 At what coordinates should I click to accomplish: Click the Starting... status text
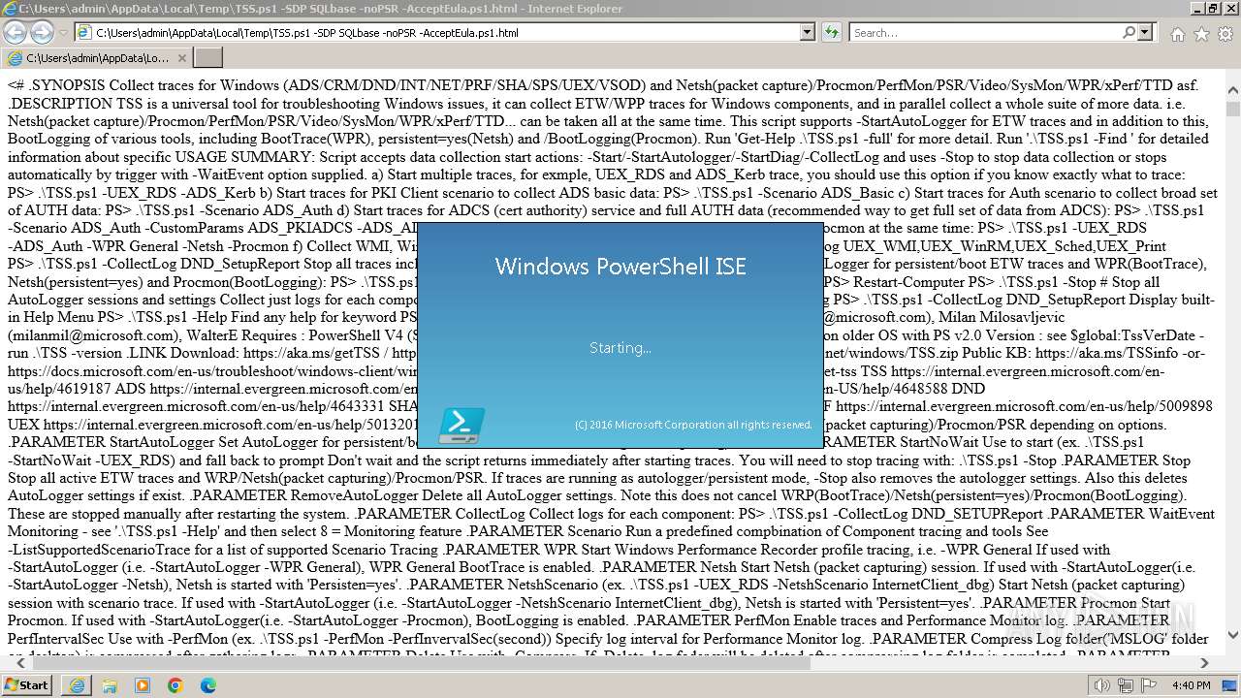(620, 347)
